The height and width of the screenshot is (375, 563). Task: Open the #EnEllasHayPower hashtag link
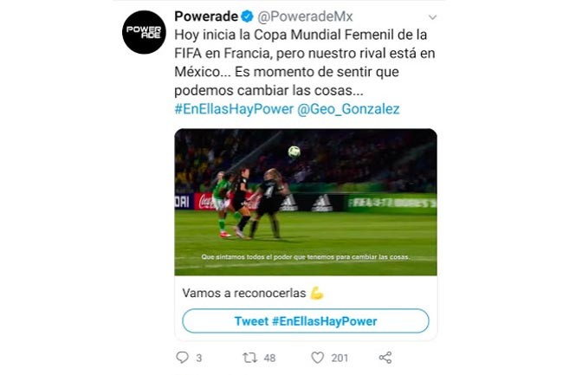pyautogui.click(x=234, y=109)
